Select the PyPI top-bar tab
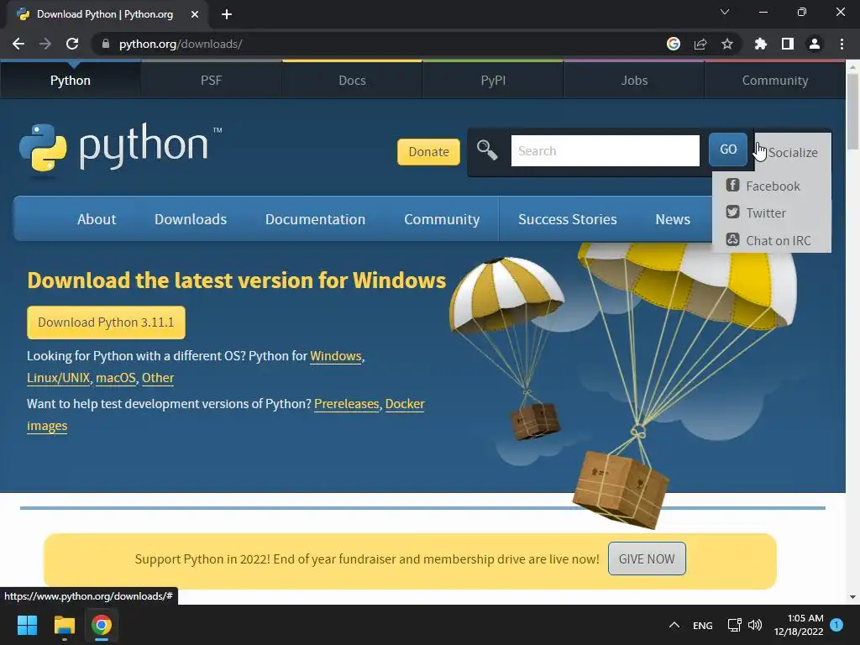Image resolution: width=860 pixels, height=645 pixels. [x=493, y=80]
